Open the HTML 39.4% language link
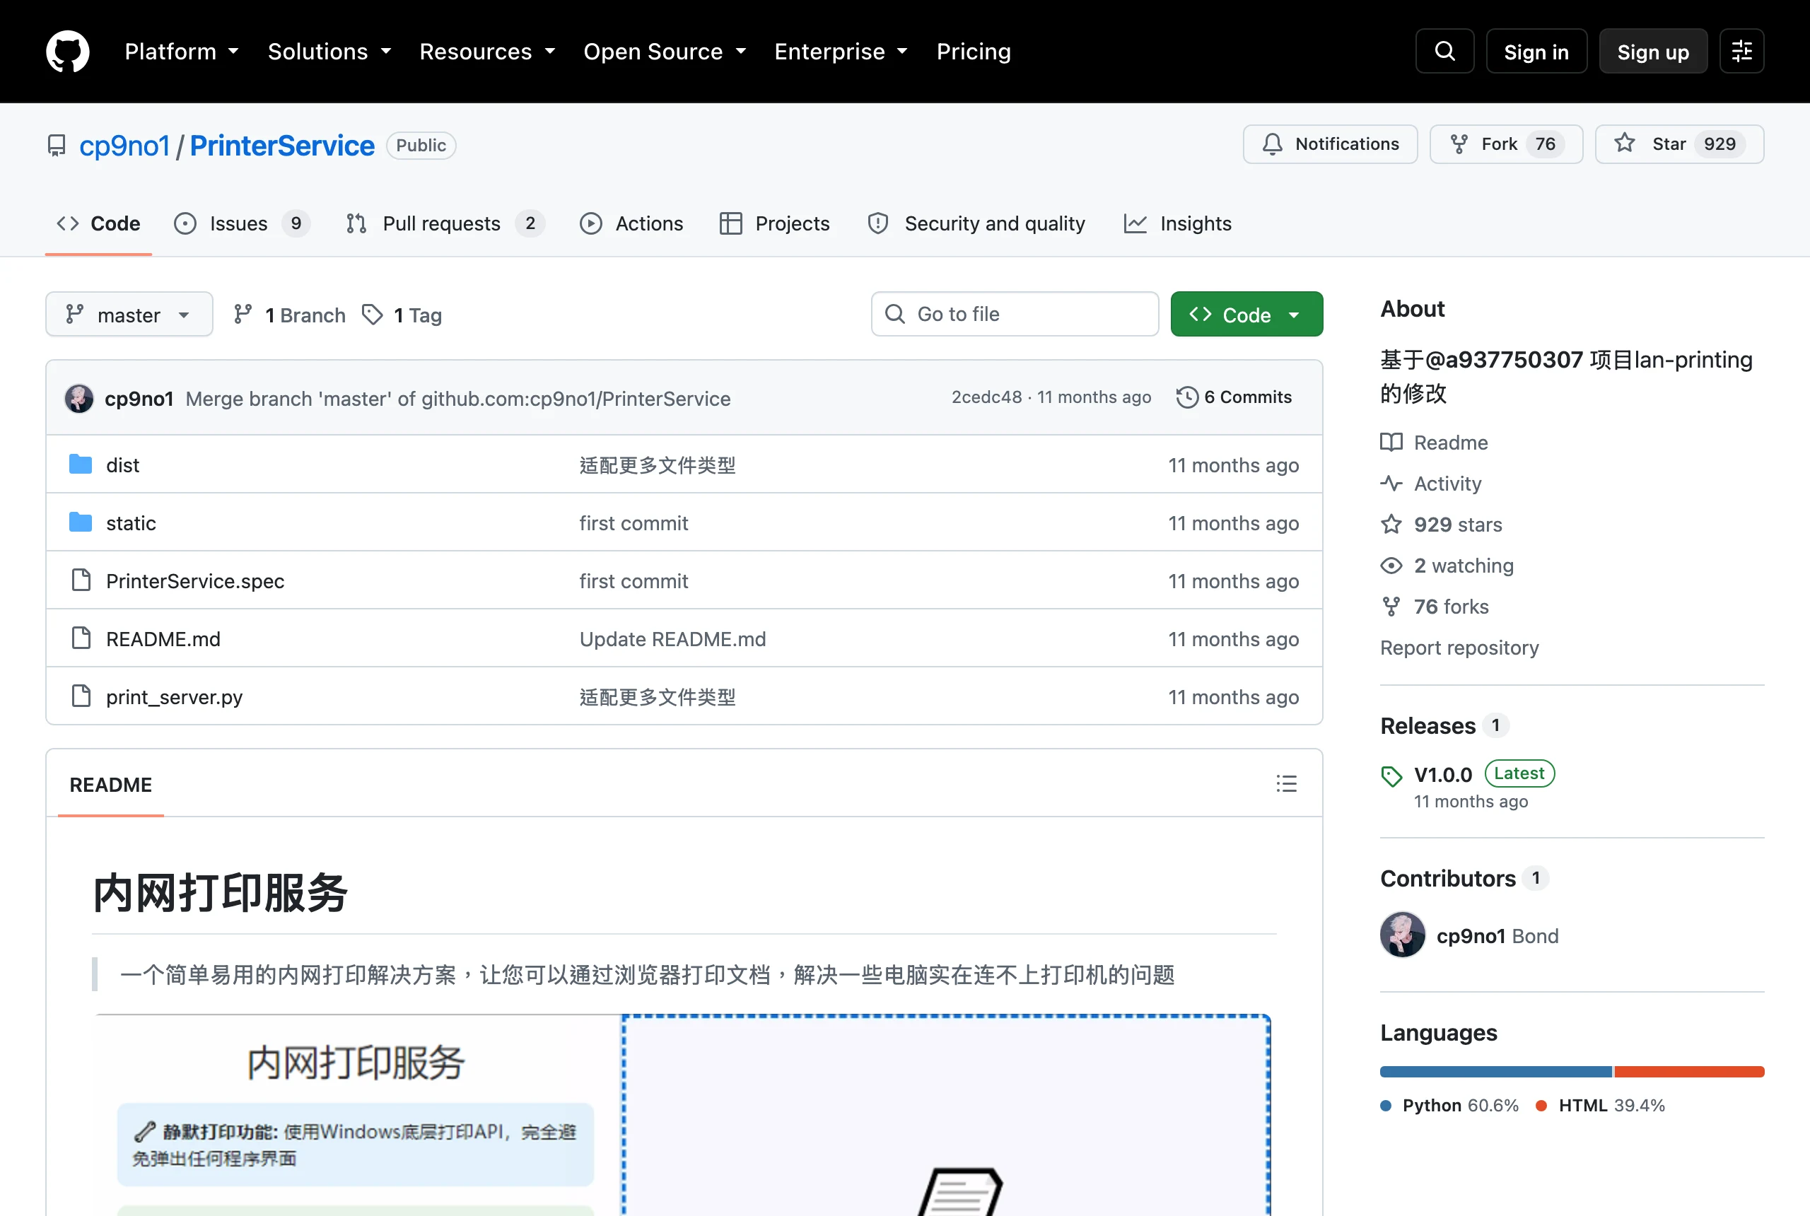 click(1601, 1105)
